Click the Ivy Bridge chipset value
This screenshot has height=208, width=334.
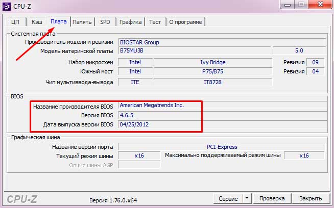tap(213, 62)
